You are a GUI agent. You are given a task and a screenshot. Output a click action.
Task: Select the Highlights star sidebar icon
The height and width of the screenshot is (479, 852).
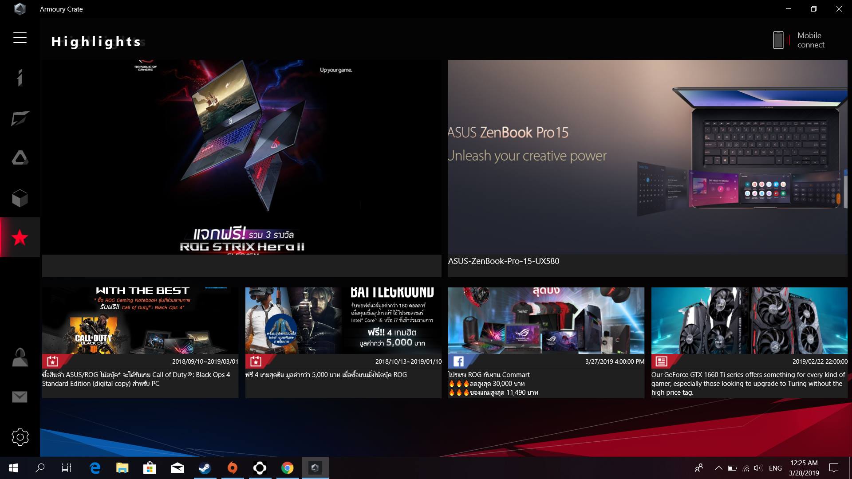(20, 238)
